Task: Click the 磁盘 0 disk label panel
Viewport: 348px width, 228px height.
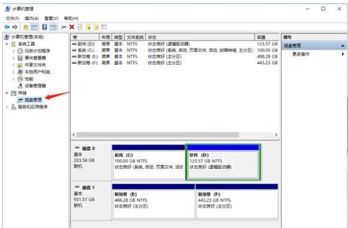Action: (91, 162)
